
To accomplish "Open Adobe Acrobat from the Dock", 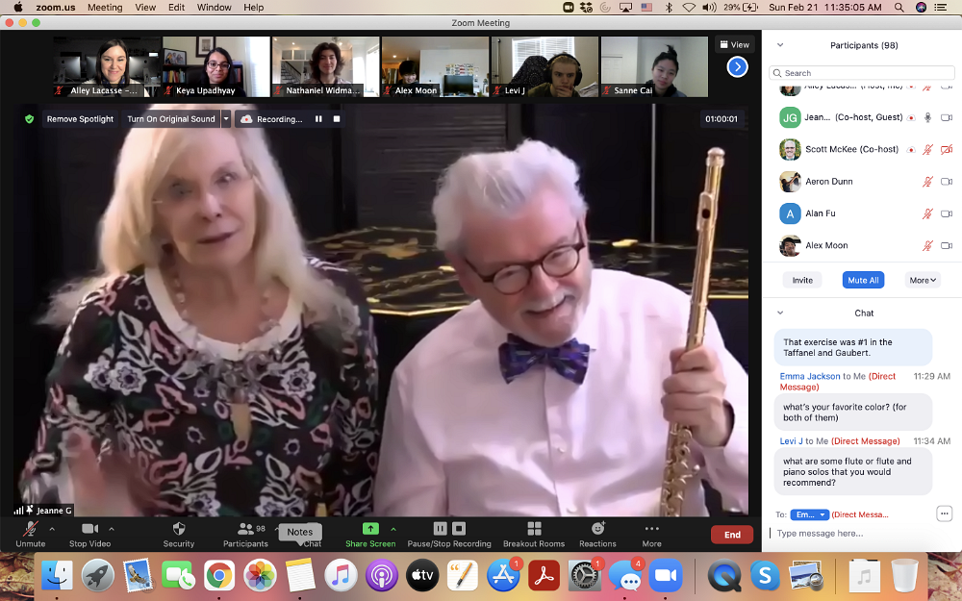I will 544,576.
